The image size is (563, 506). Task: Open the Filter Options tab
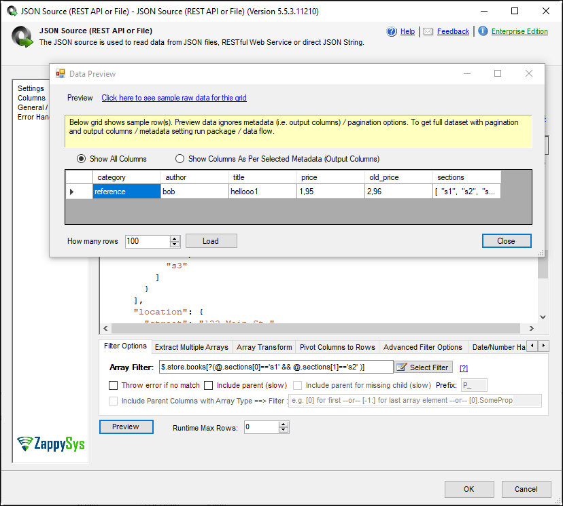(x=125, y=346)
